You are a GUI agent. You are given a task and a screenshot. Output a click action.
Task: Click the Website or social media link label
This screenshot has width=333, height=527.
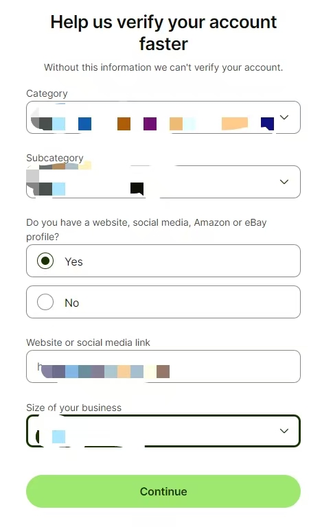click(88, 342)
